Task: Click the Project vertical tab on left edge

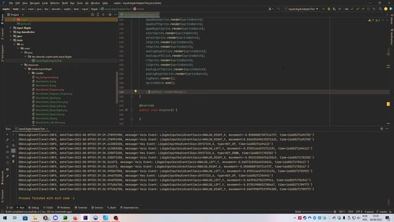Action: 2,19
